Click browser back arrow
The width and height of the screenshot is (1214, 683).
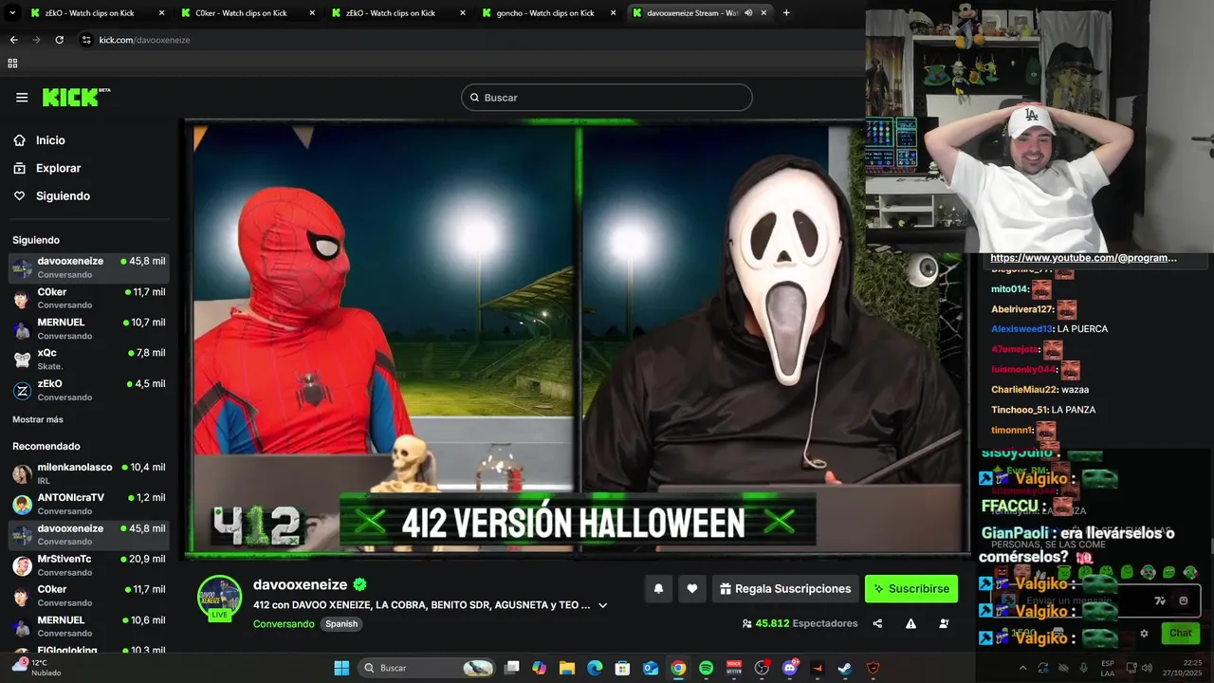click(13, 40)
